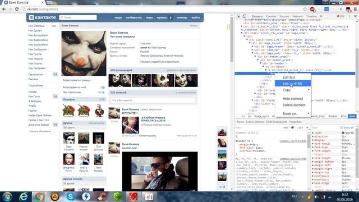The width and height of the screenshot is (359, 202).
Task: Click the RU language indicator in the tray
Action: (294, 196)
